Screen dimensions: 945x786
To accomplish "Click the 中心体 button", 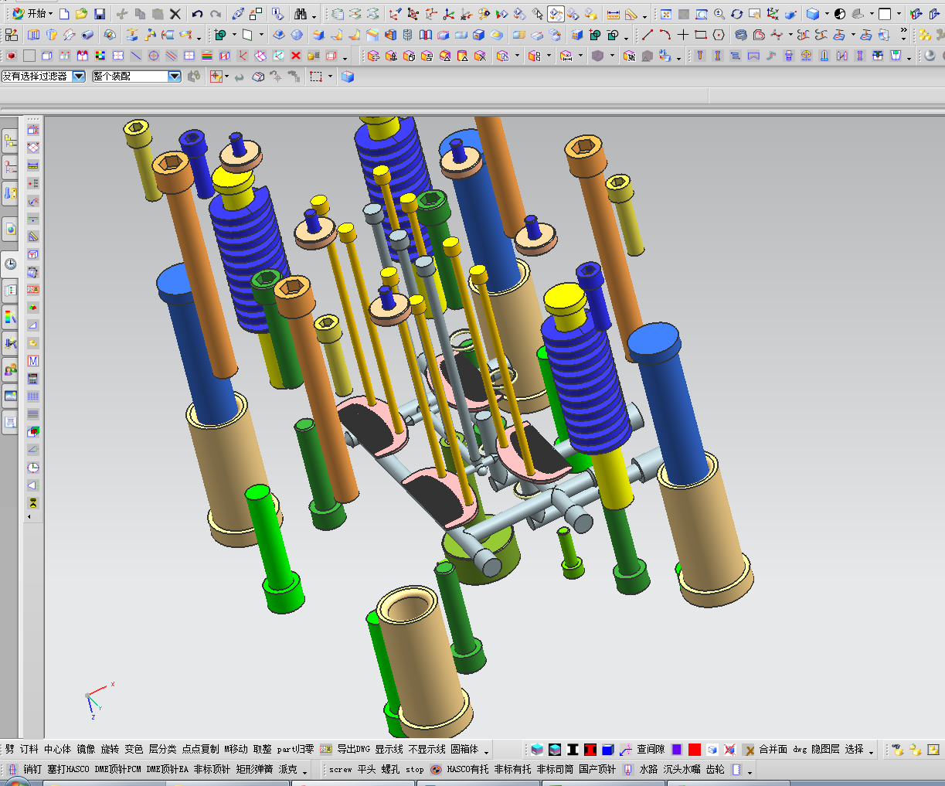I will 57,749.
